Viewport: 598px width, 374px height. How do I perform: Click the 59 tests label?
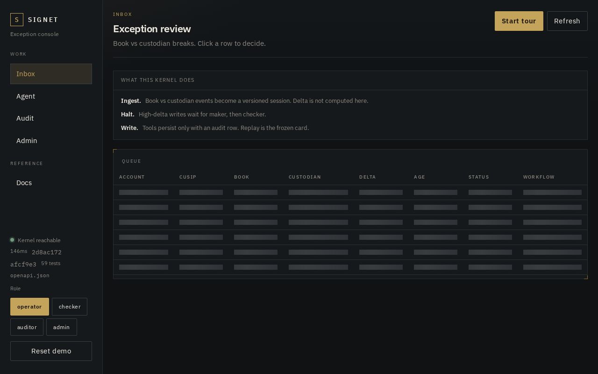coord(50,263)
